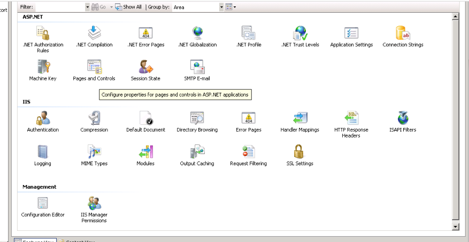Open Compression feature
The height and width of the screenshot is (242, 469).
94,122
